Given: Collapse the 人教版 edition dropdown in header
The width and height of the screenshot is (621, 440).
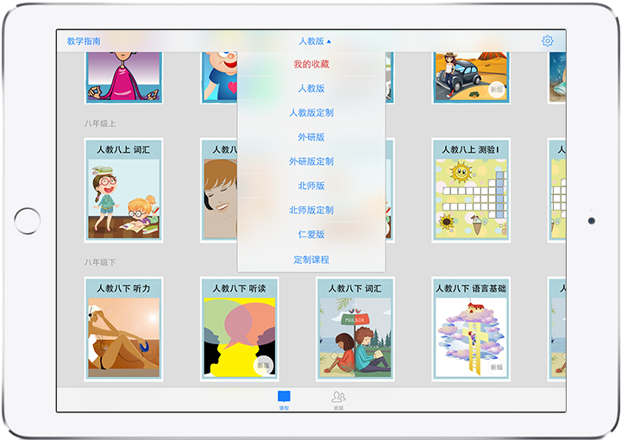Looking at the screenshot, I should pos(315,41).
